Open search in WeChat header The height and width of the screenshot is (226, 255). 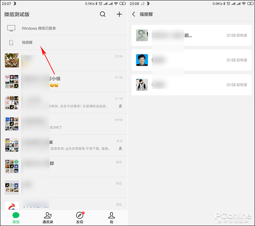coord(103,14)
